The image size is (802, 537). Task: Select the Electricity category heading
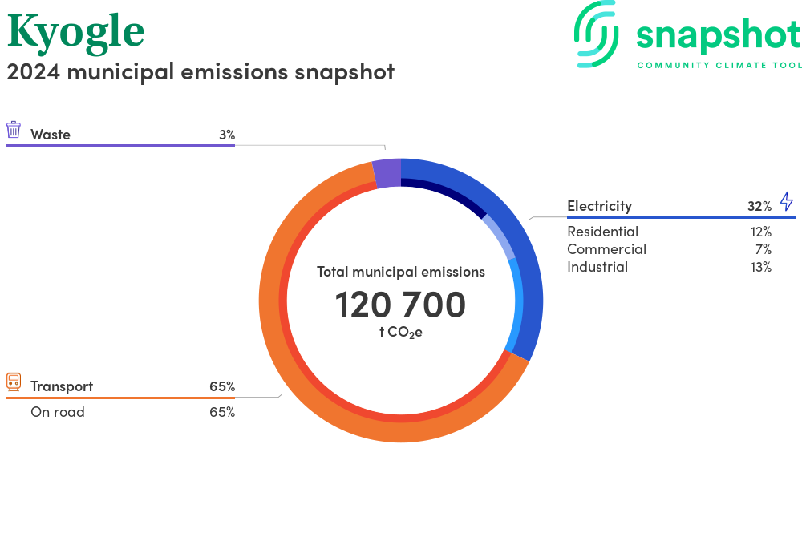599,206
